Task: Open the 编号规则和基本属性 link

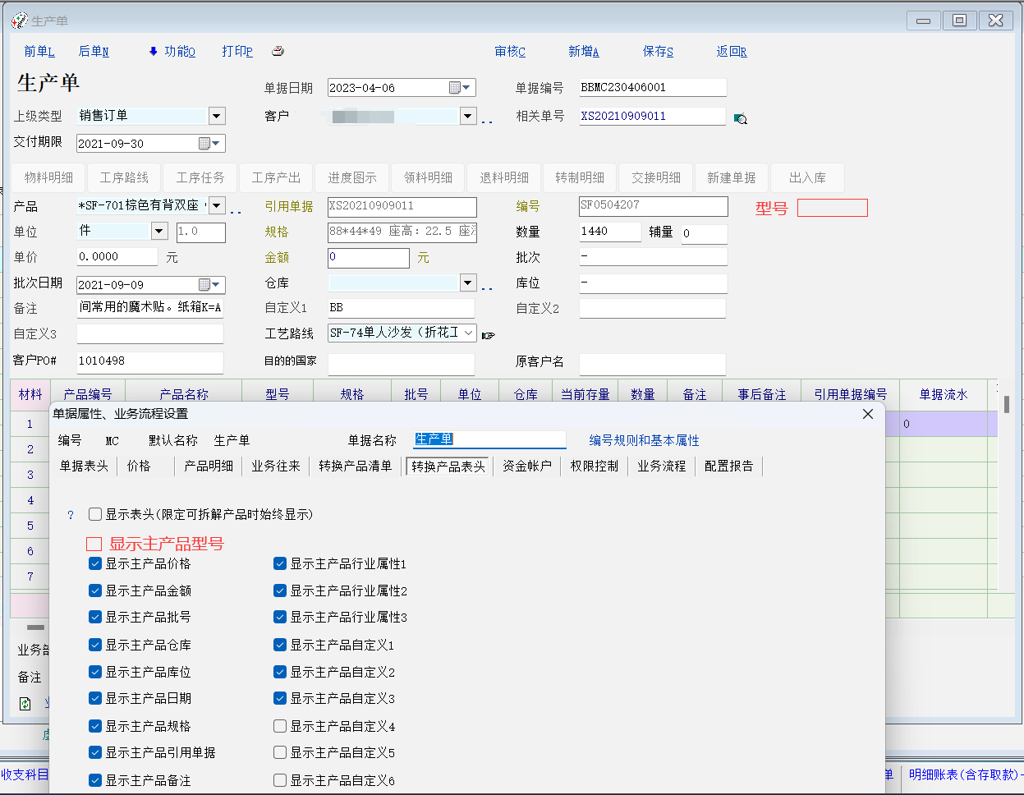Action: pyautogui.click(x=644, y=440)
